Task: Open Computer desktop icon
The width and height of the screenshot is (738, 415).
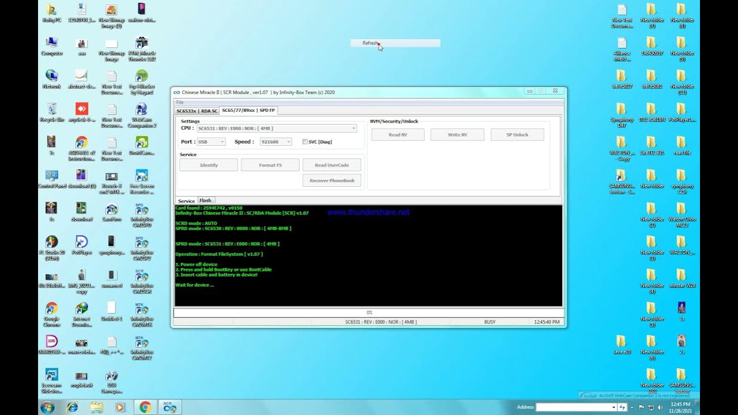Action: (51, 46)
